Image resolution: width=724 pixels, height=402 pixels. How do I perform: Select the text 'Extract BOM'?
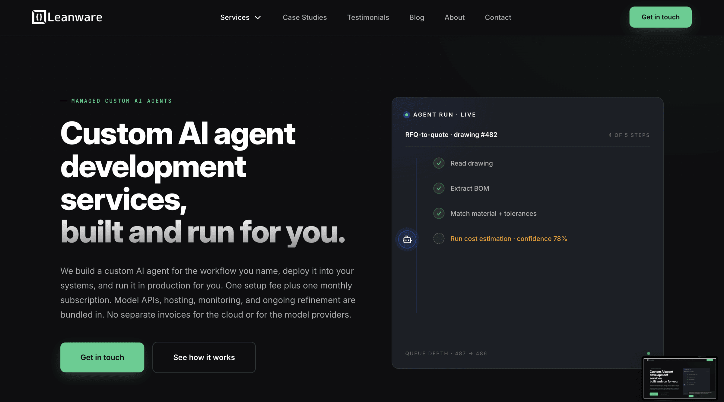point(470,188)
